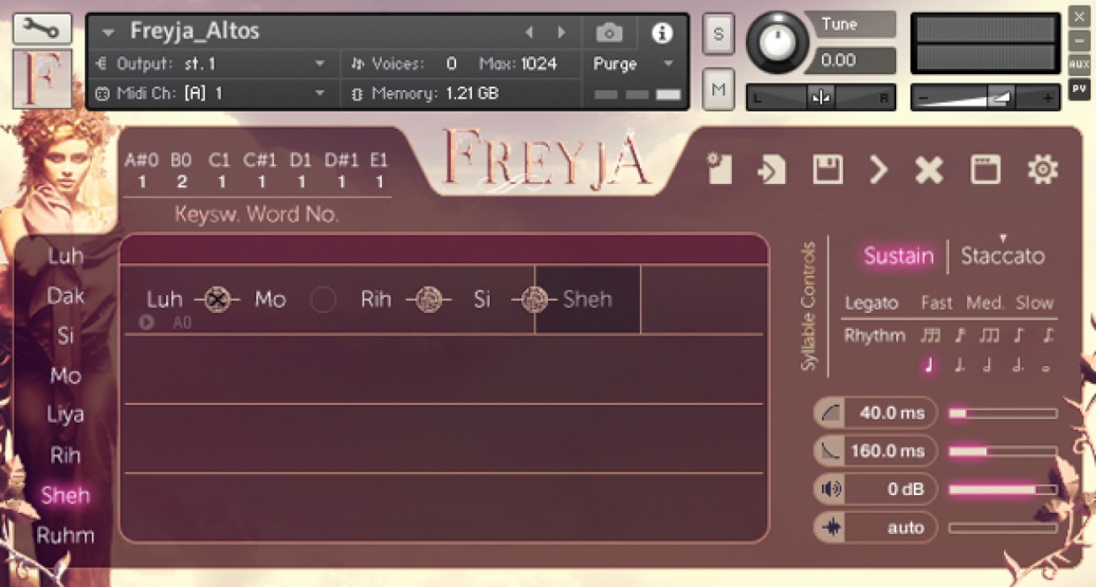Toggle the S solo button

(x=718, y=34)
